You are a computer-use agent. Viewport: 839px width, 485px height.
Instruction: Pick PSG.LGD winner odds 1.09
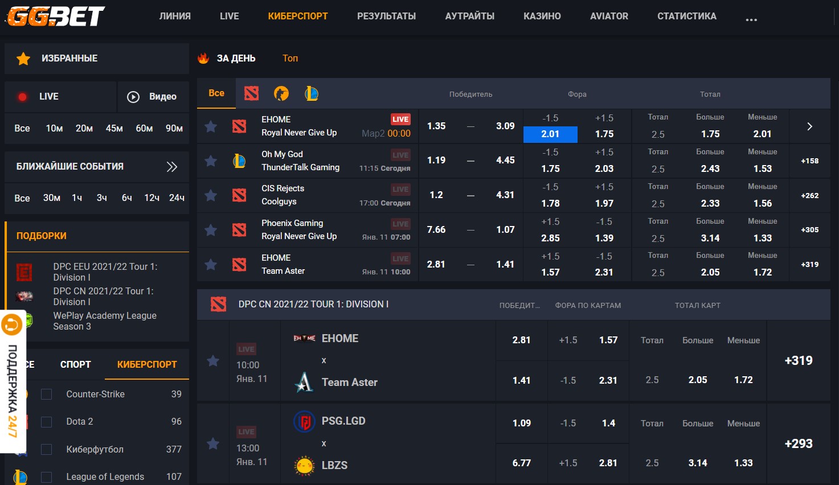click(522, 424)
